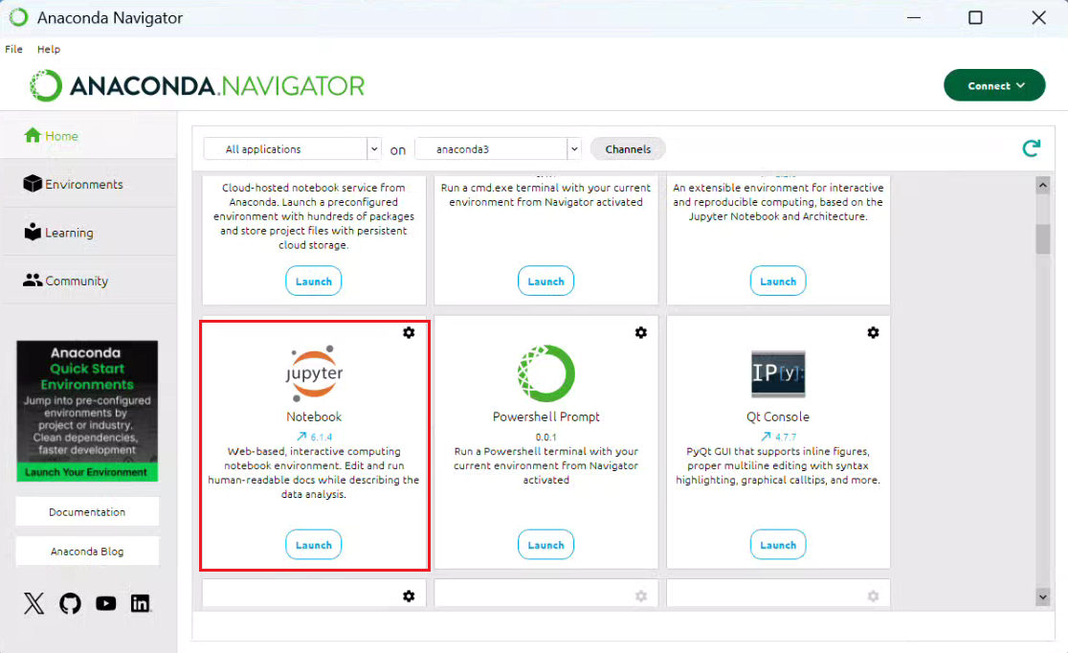Open the Jupyter Notebook settings gear
This screenshot has width=1068, height=653.
[x=409, y=332]
